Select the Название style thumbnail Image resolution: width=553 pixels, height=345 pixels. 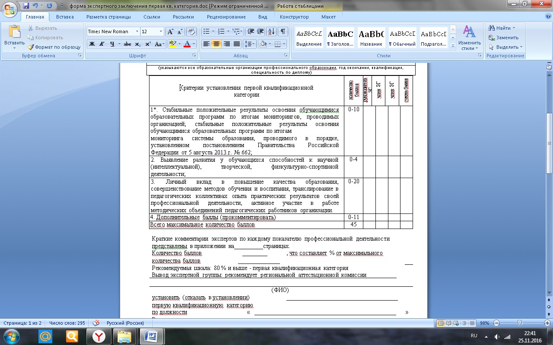point(371,38)
